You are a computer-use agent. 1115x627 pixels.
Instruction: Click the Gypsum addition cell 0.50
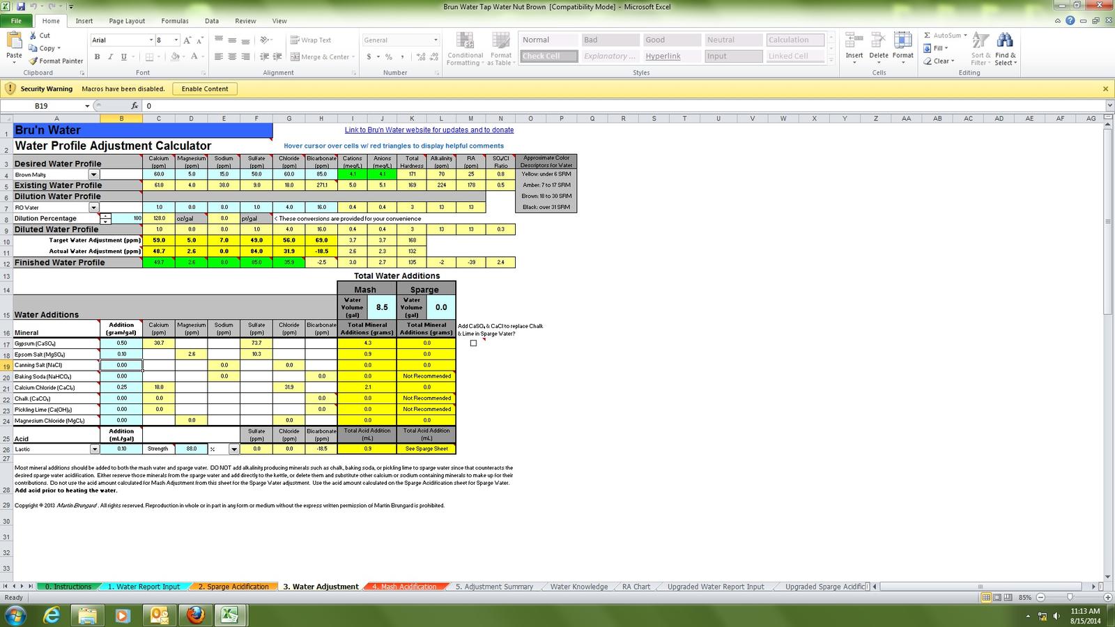[x=121, y=343]
